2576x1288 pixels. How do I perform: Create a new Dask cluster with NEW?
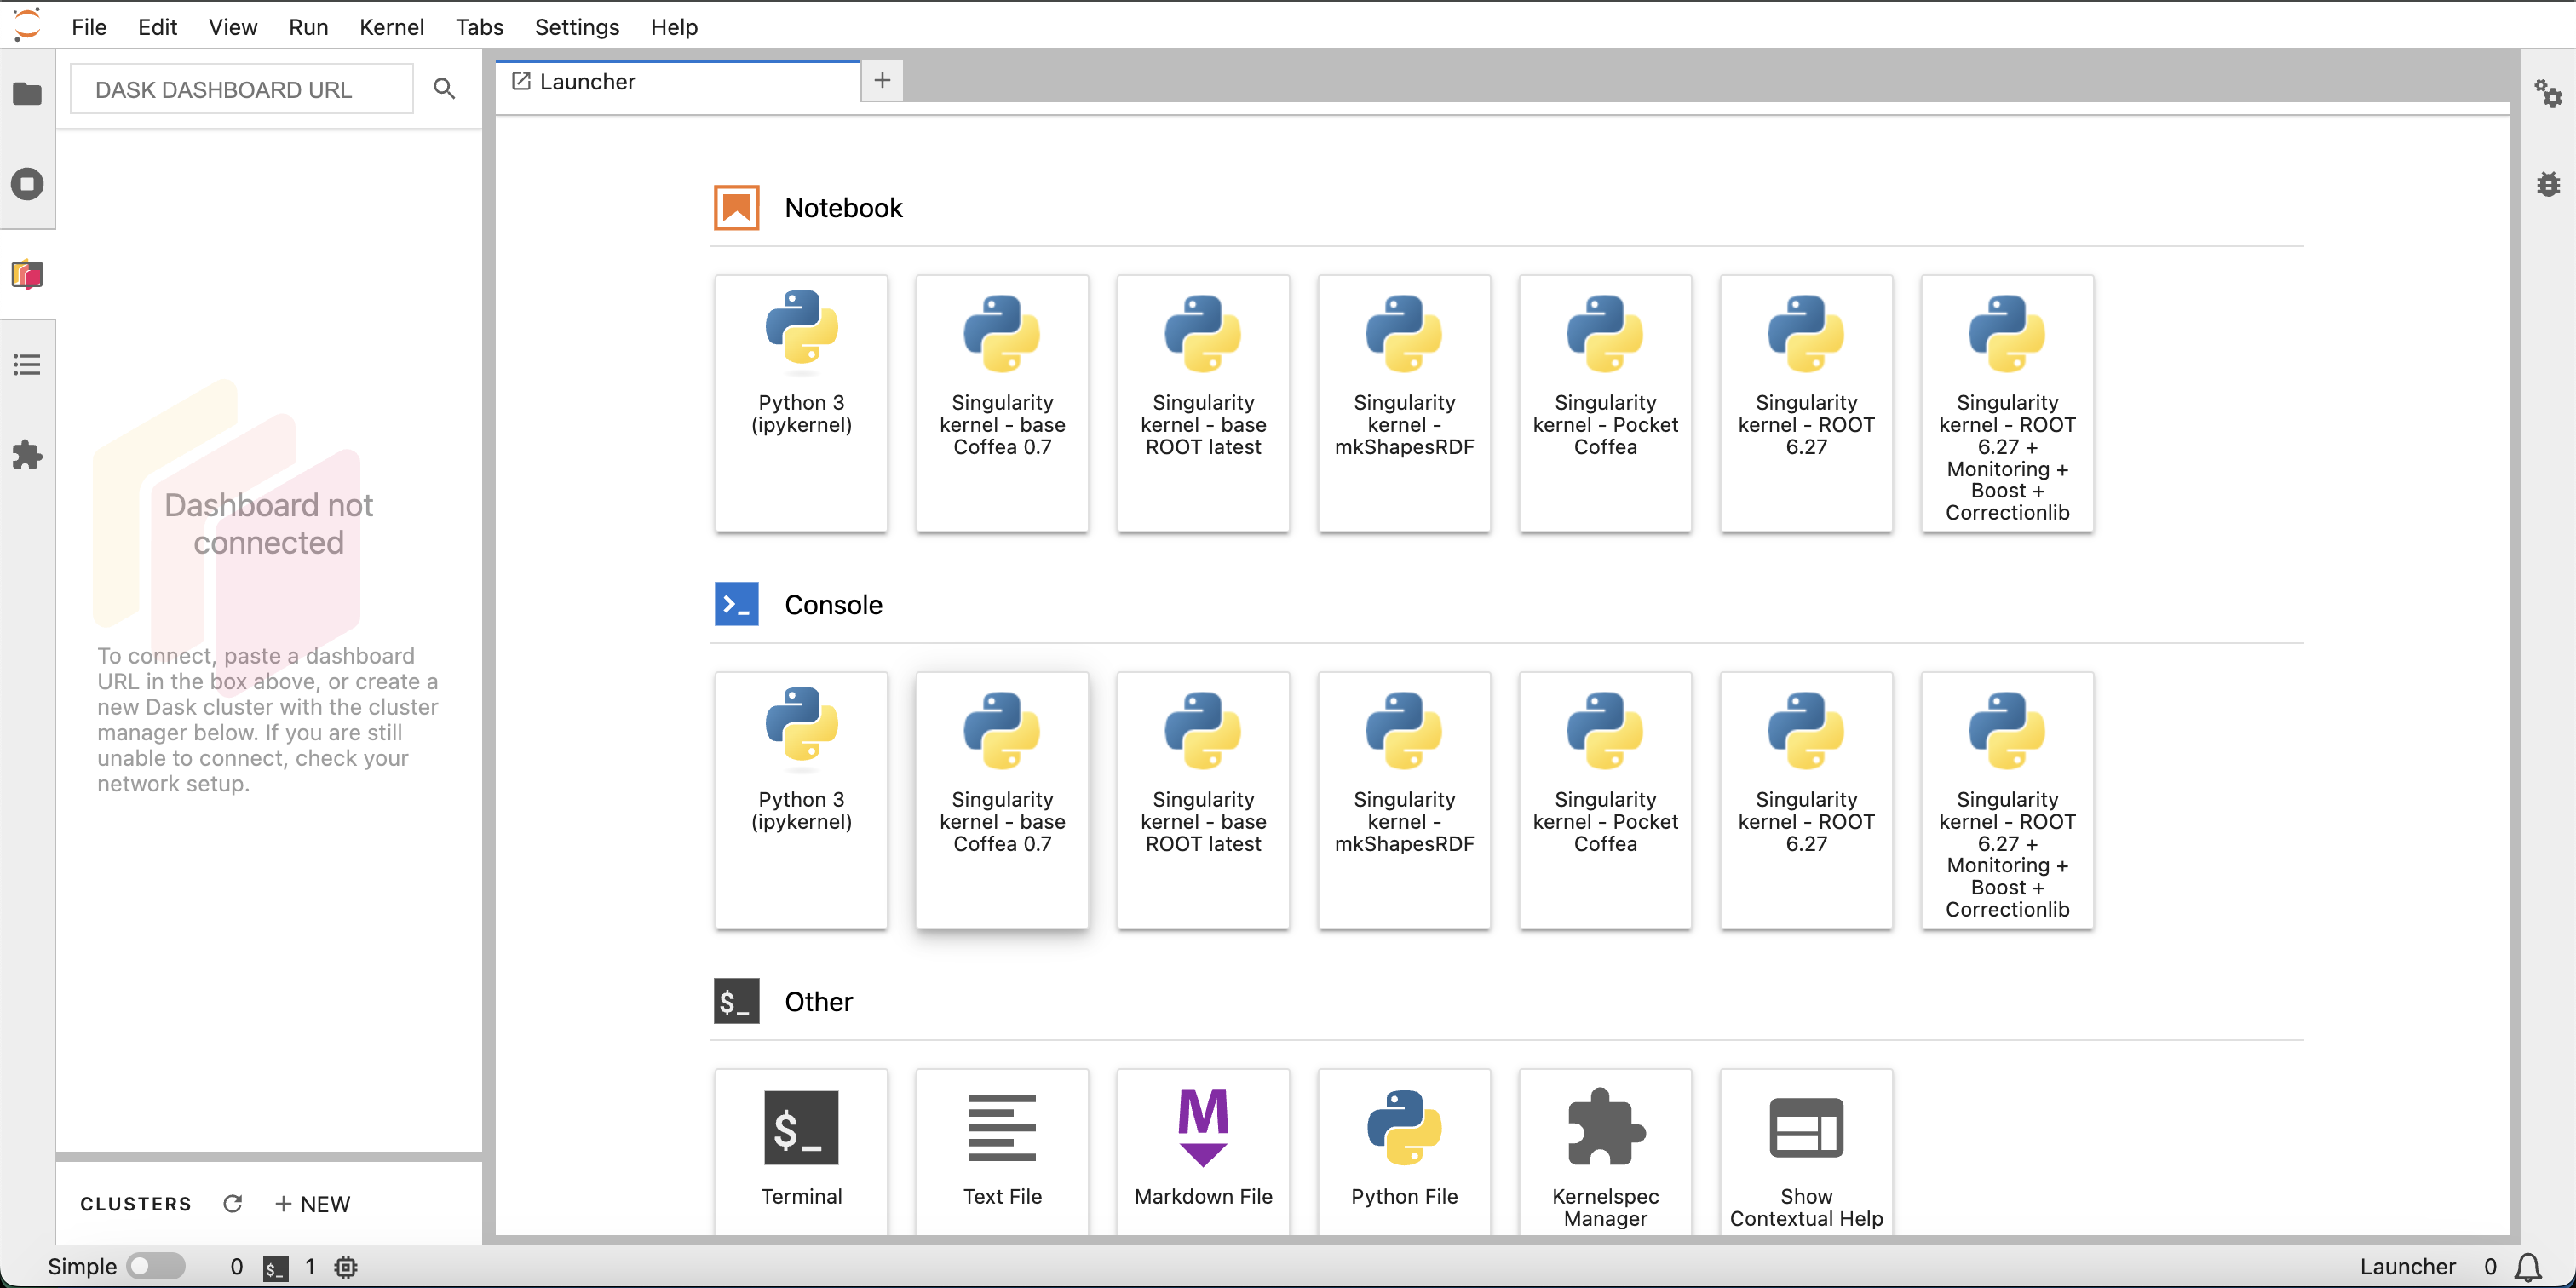(x=312, y=1204)
